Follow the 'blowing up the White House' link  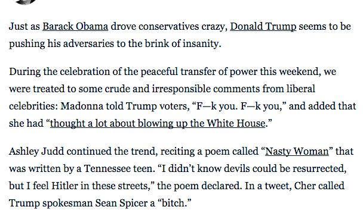click(x=158, y=123)
